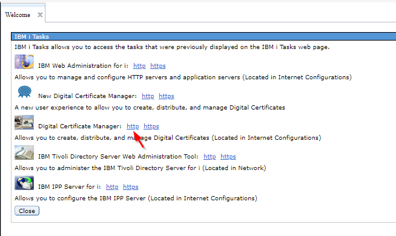
Task: Click the IBM i Tasks description text
Action: coord(172,47)
